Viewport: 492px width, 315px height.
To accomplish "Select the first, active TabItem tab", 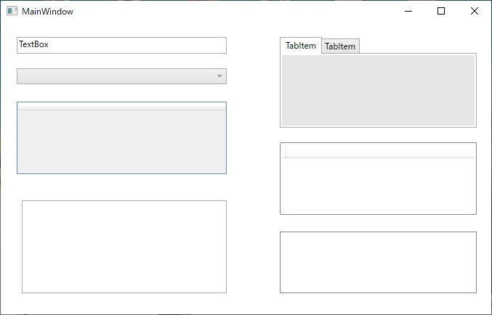I will 301,46.
